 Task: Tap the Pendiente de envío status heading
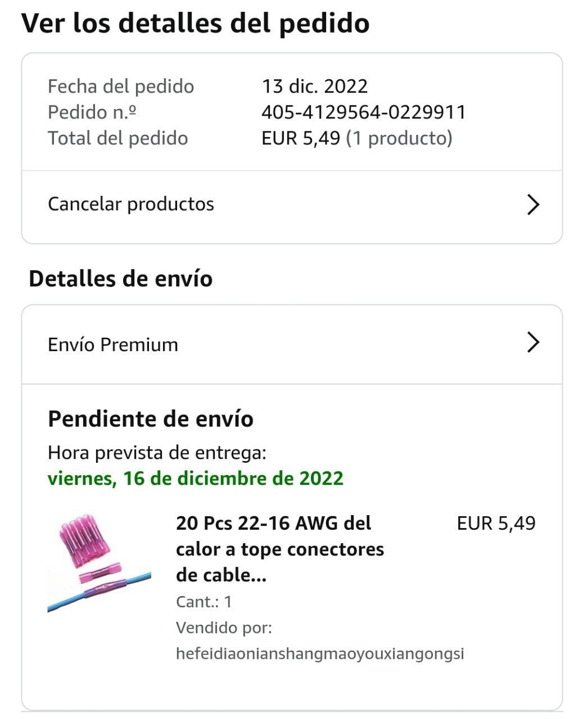[151, 419]
